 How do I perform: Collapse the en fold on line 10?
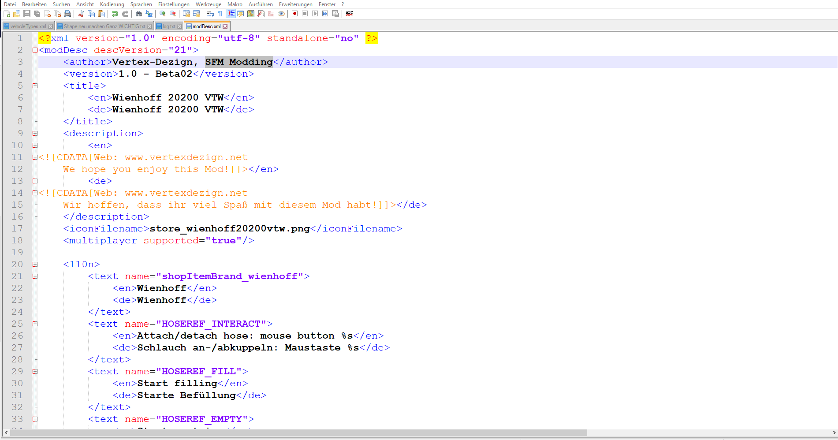pos(35,145)
